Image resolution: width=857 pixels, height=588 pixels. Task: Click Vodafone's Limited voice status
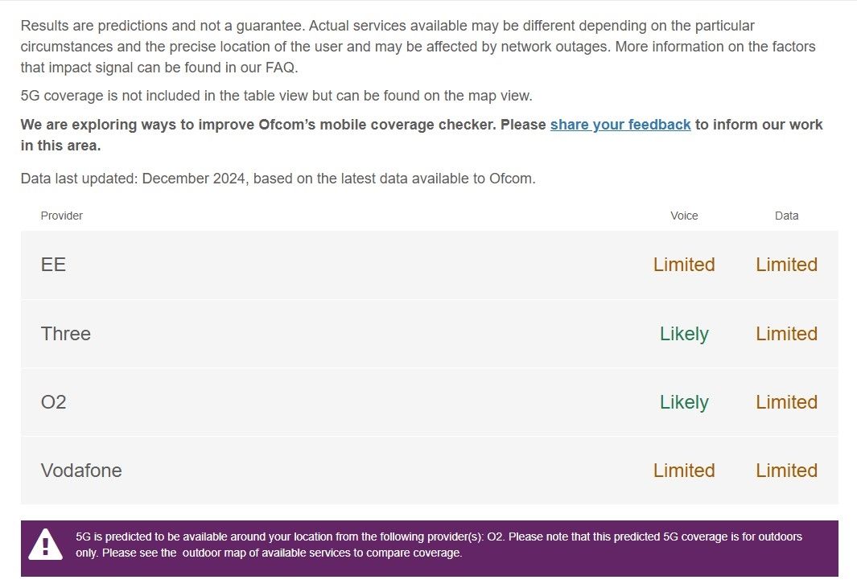click(x=684, y=470)
